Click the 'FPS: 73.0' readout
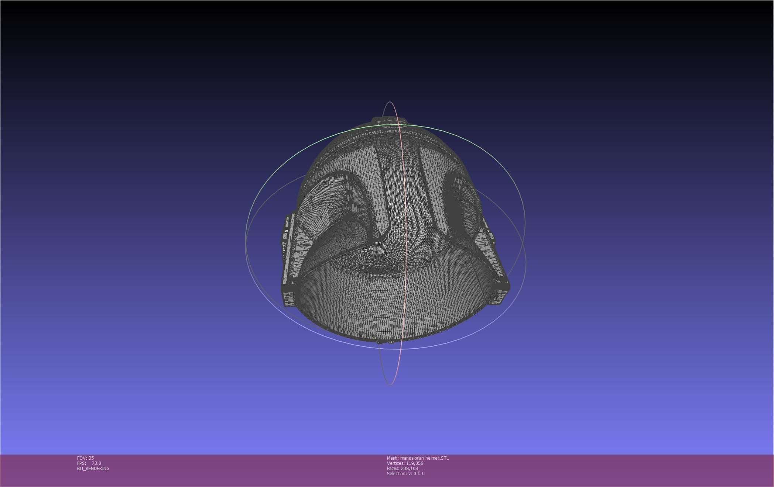774x487 pixels. pyautogui.click(x=89, y=463)
